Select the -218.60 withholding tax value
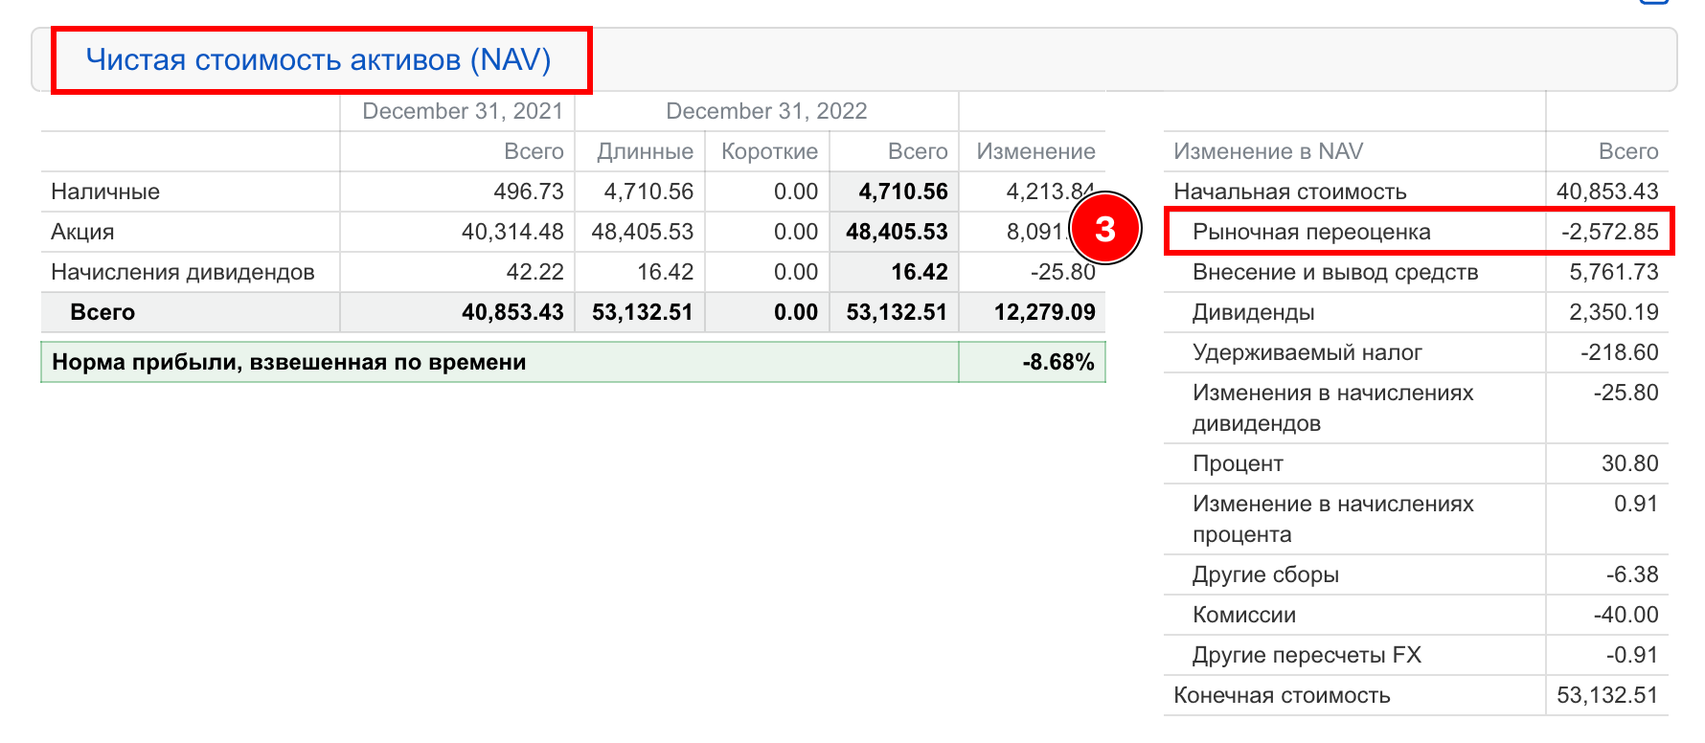The image size is (1705, 743). pyautogui.click(x=1620, y=352)
